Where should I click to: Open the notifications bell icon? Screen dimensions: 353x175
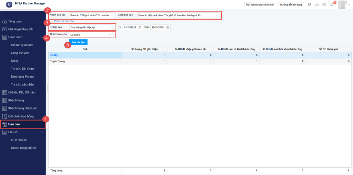point(332,4)
